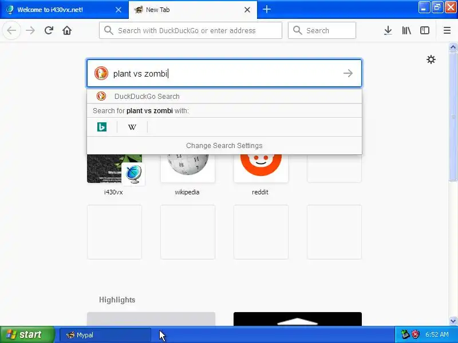Click the magnifier icon in address bar
458x343 pixels.
point(109,30)
